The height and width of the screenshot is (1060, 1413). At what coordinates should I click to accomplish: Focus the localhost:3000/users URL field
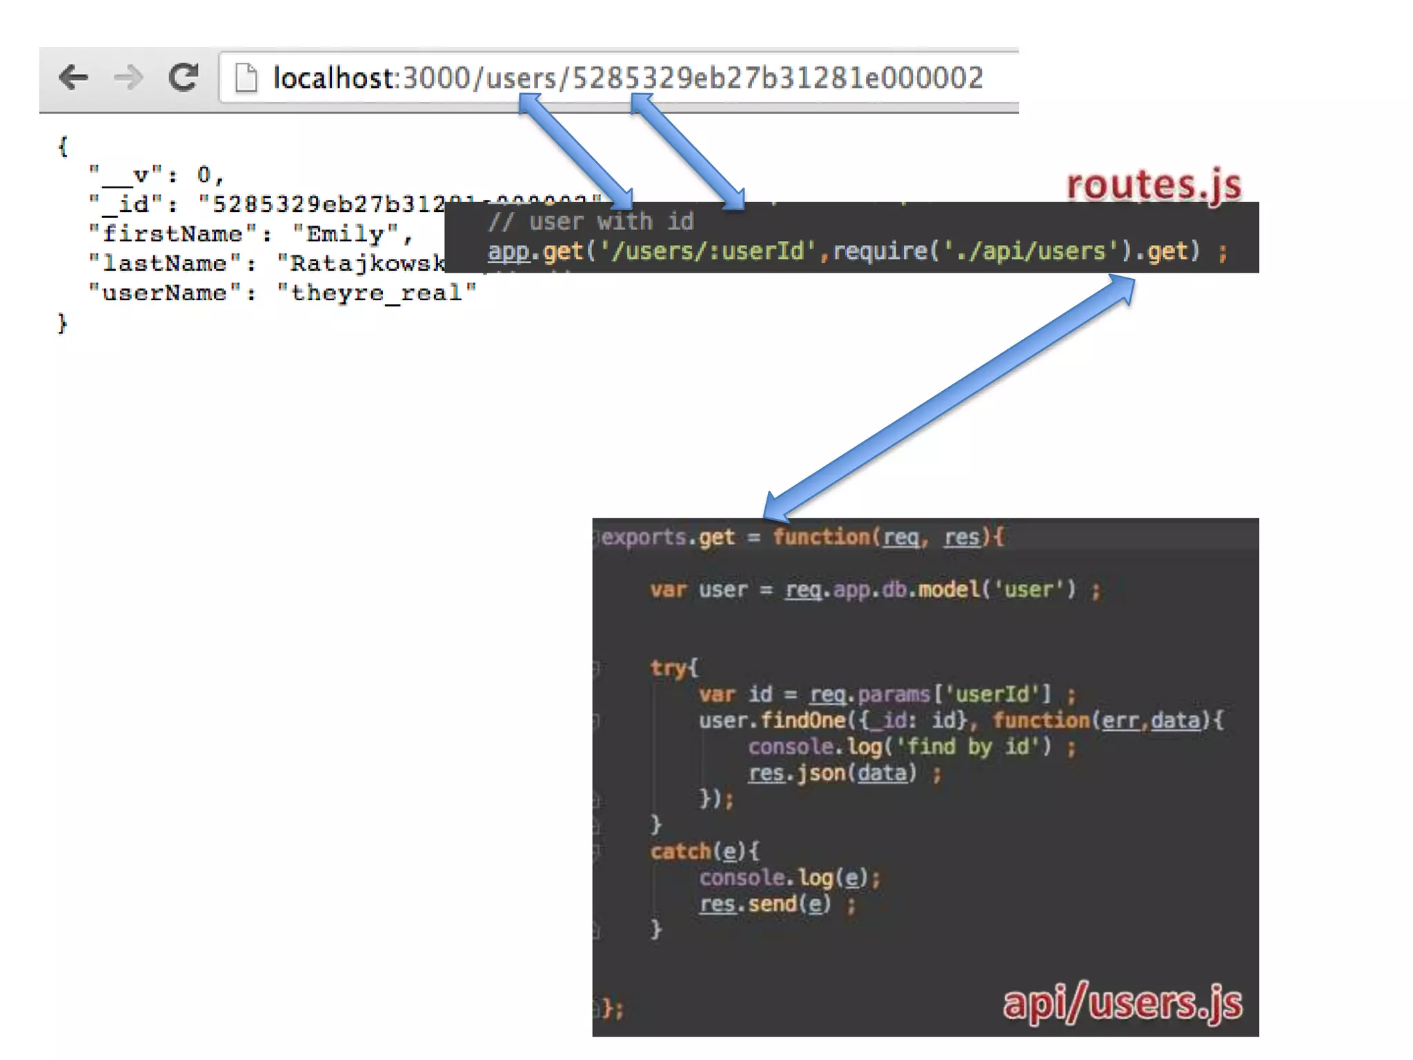pos(626,77)
